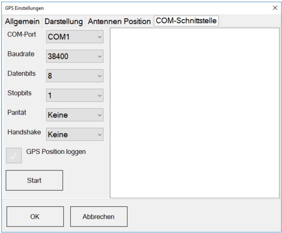Select the COM-Schnittstelle tab
This screenshot has height=233, width=282.
tap(186, 21)
